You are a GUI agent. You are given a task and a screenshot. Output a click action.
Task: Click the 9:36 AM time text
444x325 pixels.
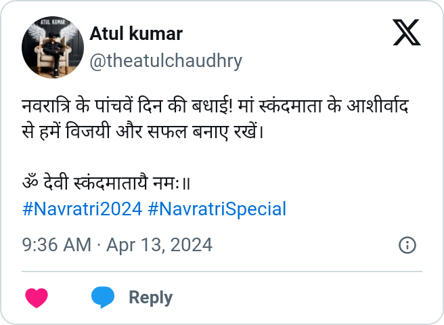click(x=57, y=244)
